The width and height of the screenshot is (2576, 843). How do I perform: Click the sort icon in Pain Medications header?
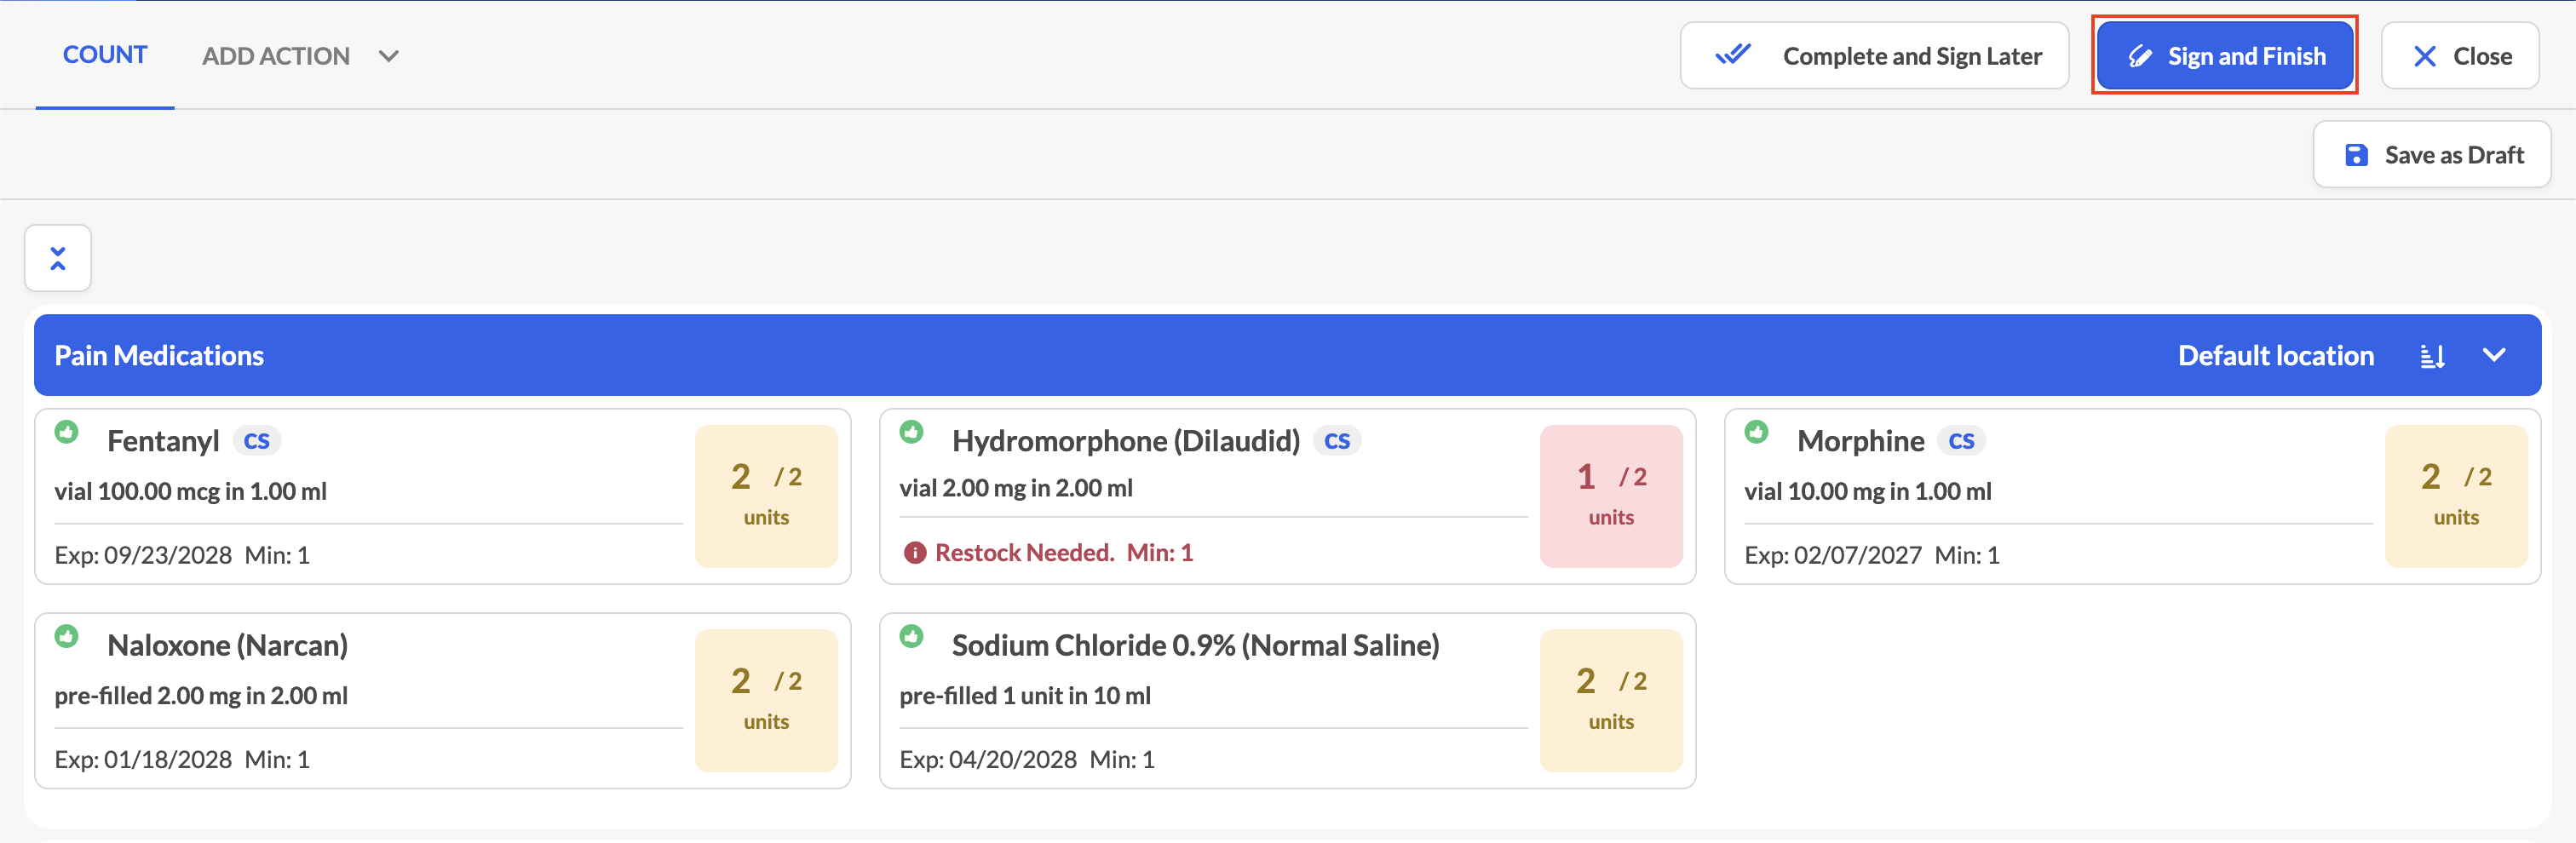click(x=2432, y=356)
